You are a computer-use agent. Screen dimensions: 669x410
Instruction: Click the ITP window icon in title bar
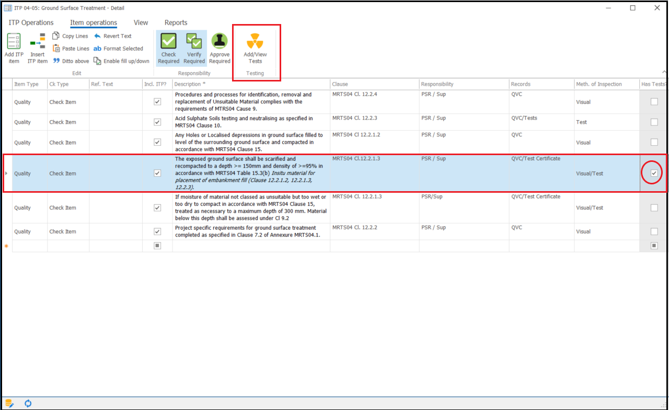tap(8, 8)
